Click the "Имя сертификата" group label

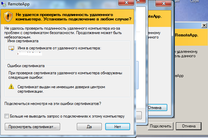coord(23,41)
